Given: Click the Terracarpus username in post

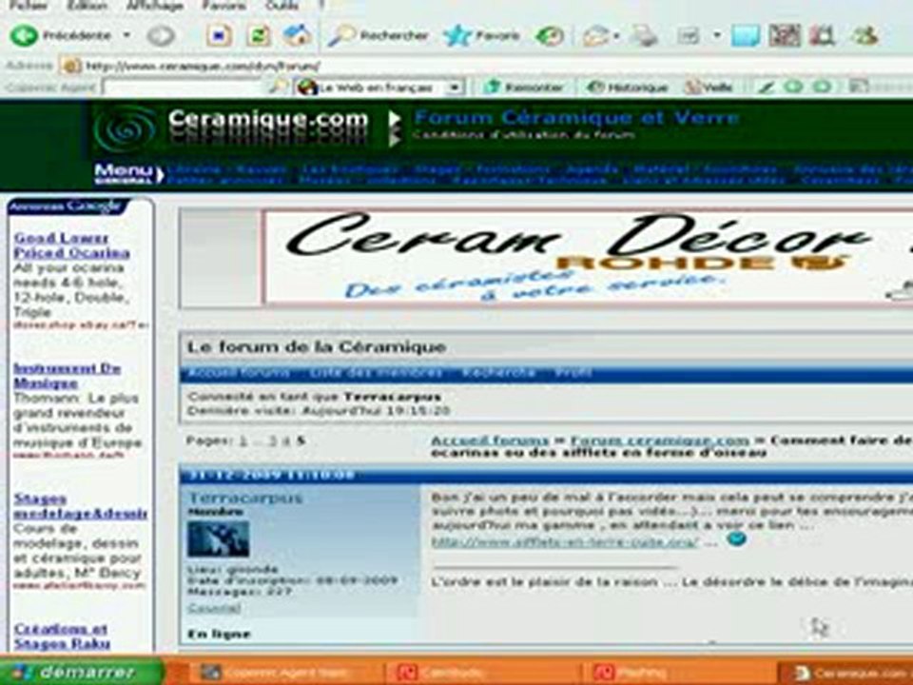Looking at the screenshot, I should point(245,499).
